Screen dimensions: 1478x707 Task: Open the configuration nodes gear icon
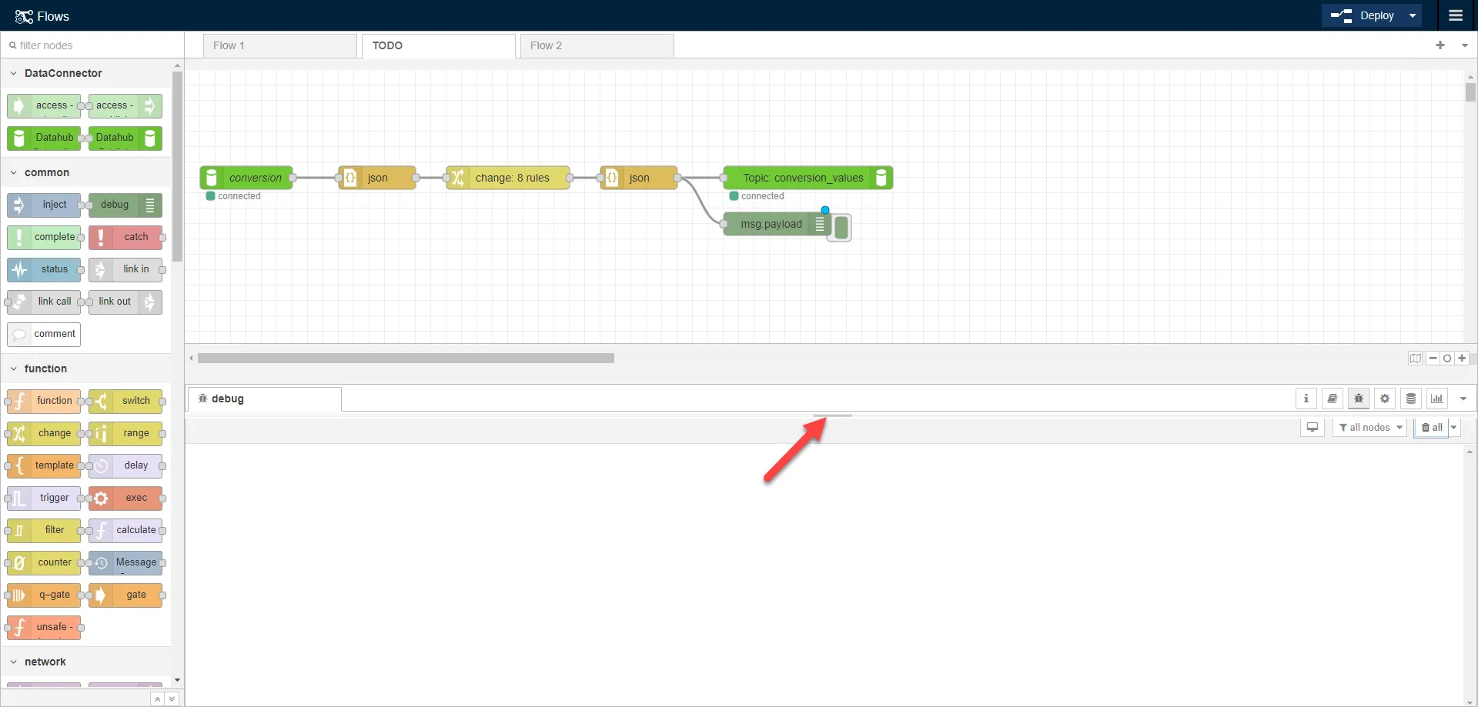pos(1385,399)
